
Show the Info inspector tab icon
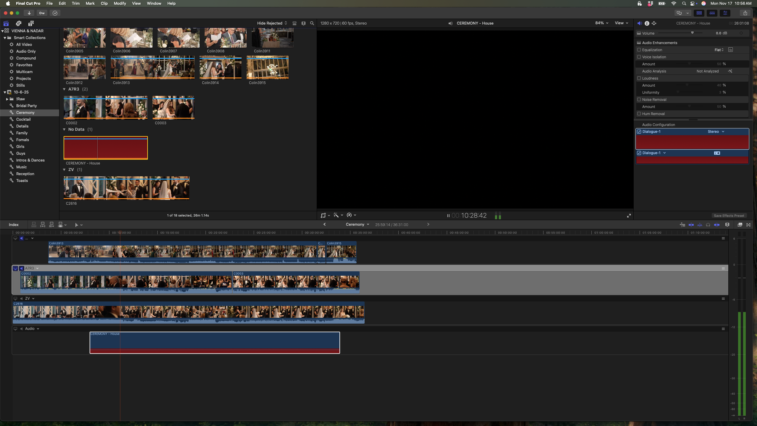pos(647,23)
